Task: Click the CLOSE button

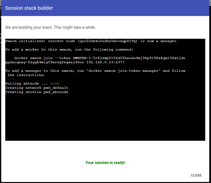Action: 196,175
